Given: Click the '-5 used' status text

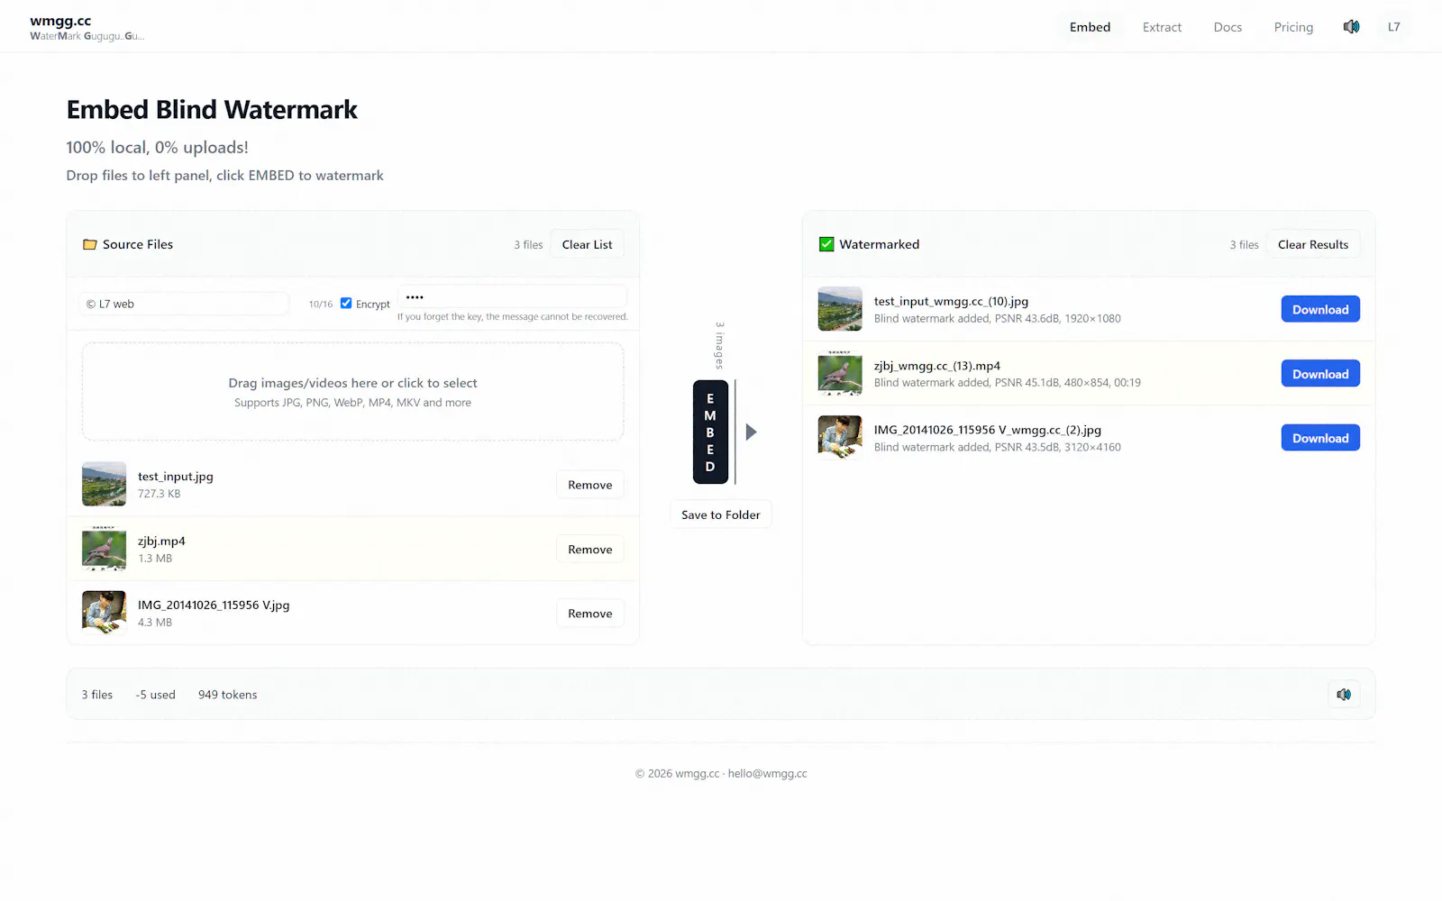Looking at the screenshot, I should (156, 695).
